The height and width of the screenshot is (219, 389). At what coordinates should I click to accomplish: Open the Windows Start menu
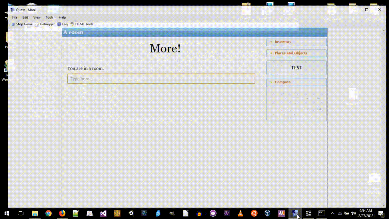[x=7, y=213]
